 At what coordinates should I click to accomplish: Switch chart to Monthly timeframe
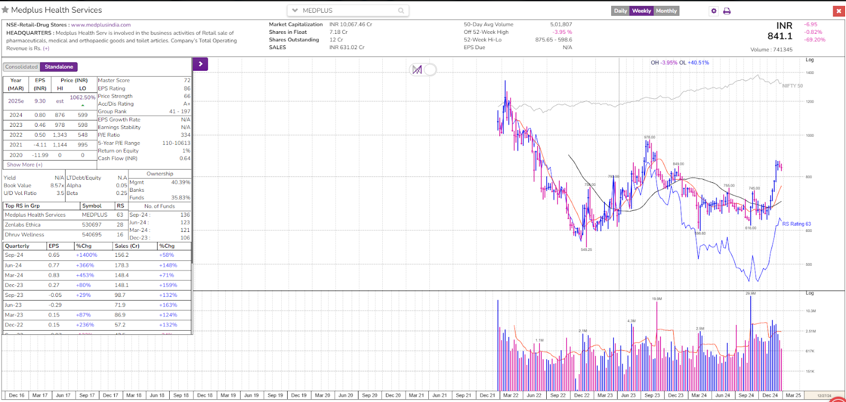pyautogui.click(x=666, y=11)
